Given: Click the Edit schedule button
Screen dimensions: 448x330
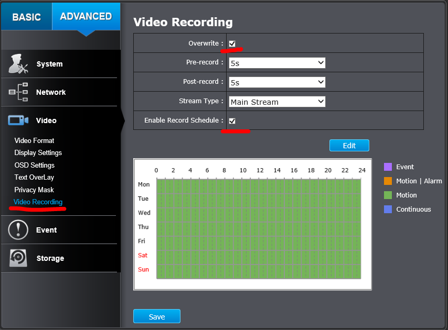Looking at the screenshot, I should pyautogui.click(x=349, y=146).
